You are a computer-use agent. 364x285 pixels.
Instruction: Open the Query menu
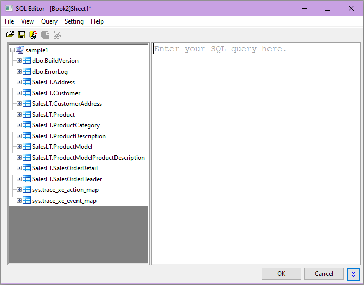pos(49,21)
